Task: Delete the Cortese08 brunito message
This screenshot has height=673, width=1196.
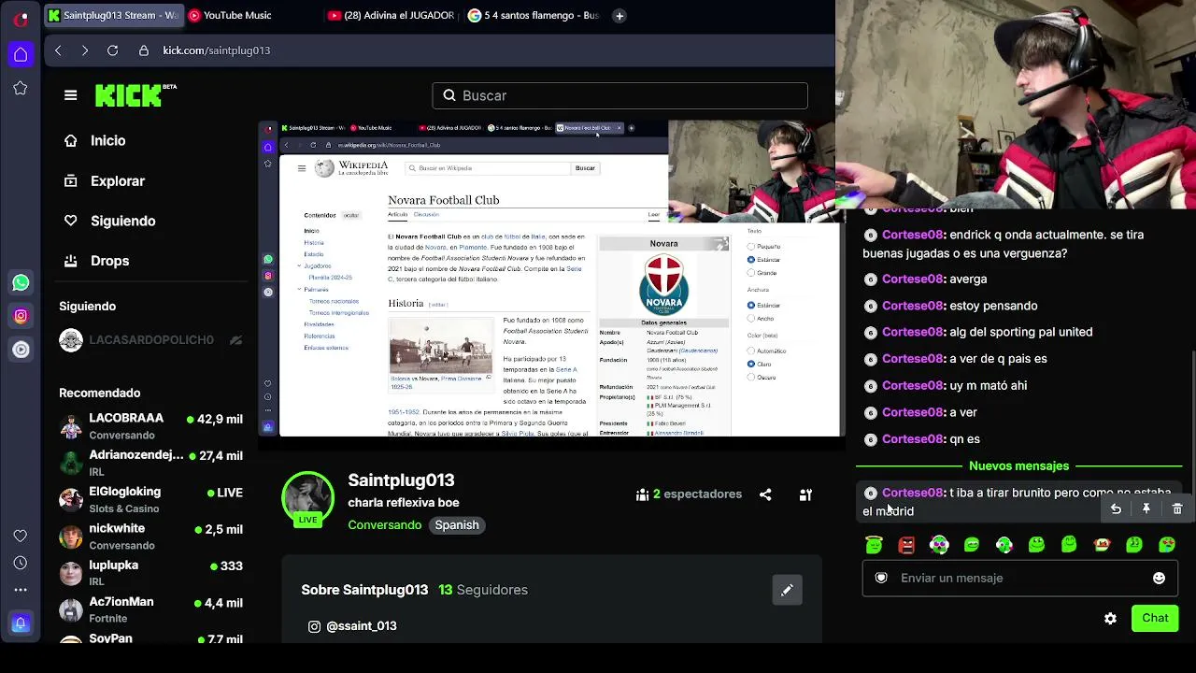Action: tap(1177, 508)
